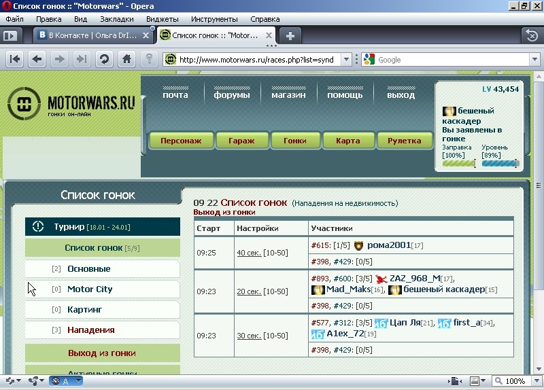Image resolution: width=544 pixels, height=390 pixels.
Task: Click the Цап Ля blue clan icon
Action: pos(381,323)
